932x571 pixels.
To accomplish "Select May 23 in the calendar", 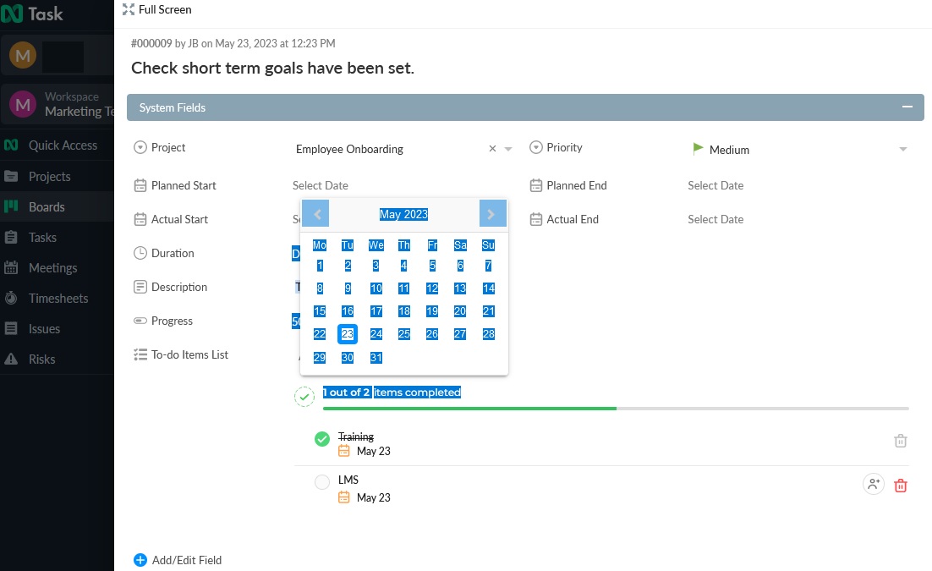I will tap(347, 333).
